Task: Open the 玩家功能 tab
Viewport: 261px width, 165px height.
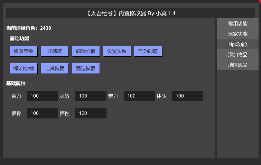Action: coord(238,34)
